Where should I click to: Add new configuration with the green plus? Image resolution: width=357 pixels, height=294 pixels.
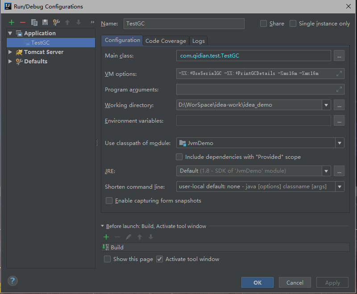[12, 22]
